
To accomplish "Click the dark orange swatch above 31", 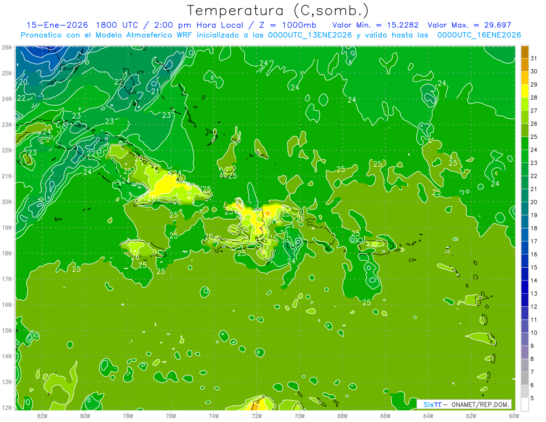I will (525, 52).
